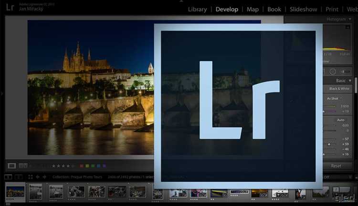Click the Lr logo in the identity plate

[x=10, y=7]
